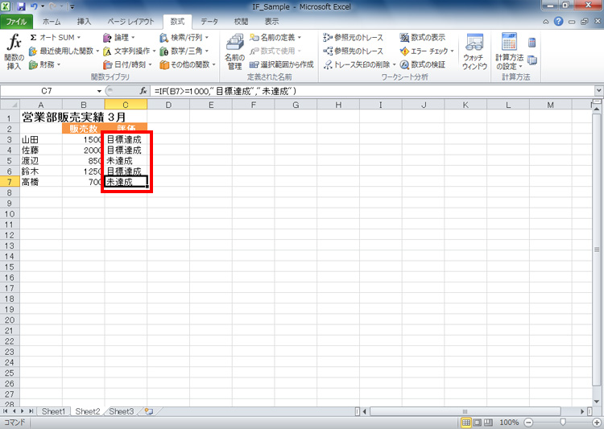The width and height of the screenshot is (604, 429).
Task: Click the horizontal scrollbar thumb
Action: coord(465,411)
